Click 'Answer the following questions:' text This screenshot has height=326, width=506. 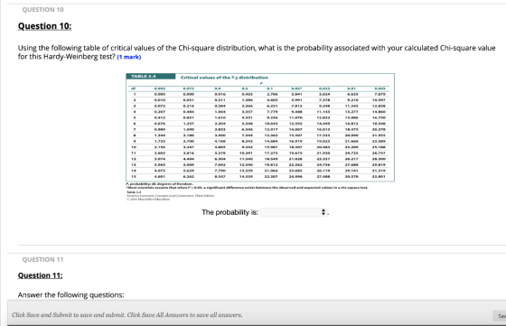71,295
